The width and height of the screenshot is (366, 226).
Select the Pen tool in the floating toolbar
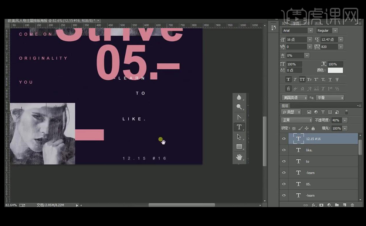tap(239, 117)
